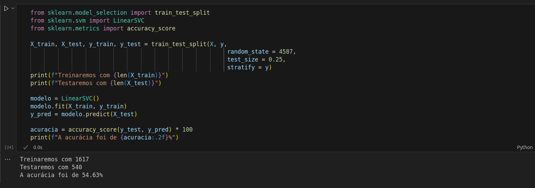Place cursor on stratify = y argument
This screenshot has width=535, height=188.
pos(249,67)
